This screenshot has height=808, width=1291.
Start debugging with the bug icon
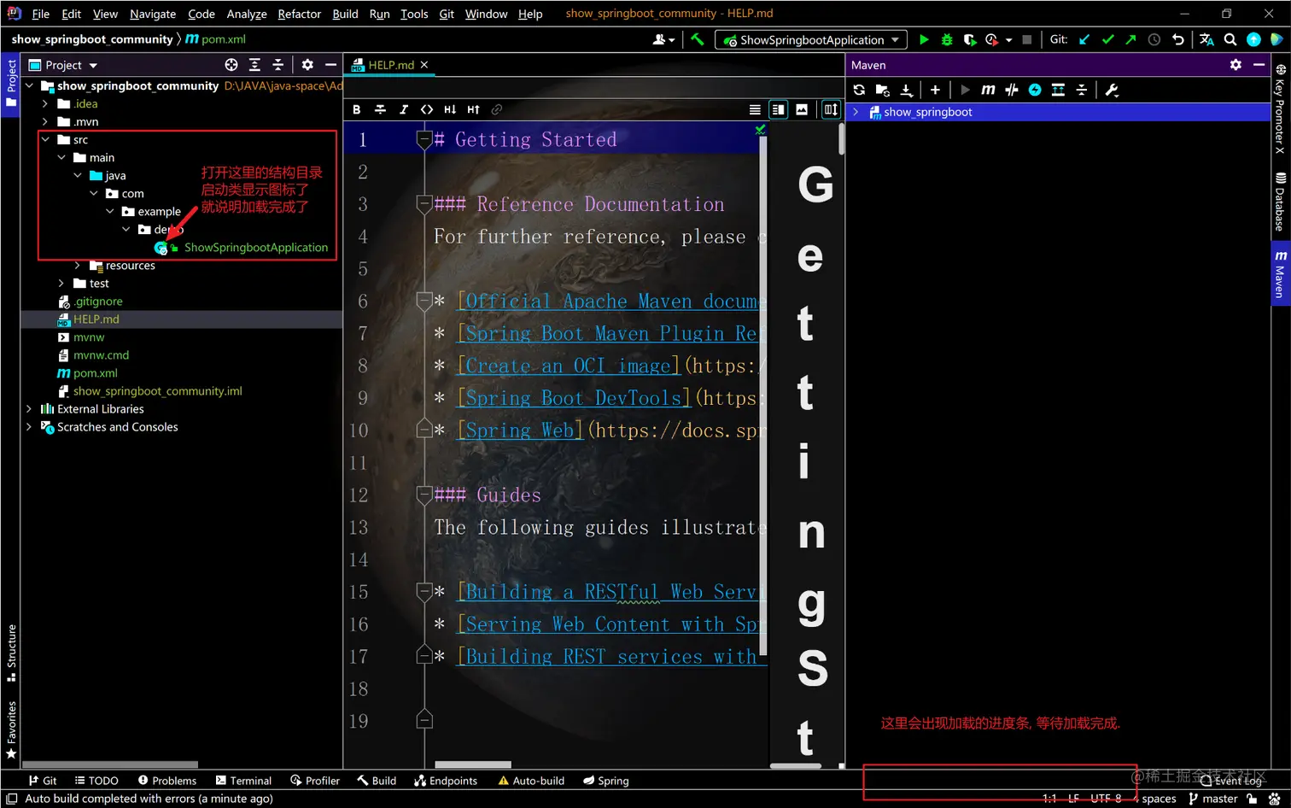click(x=947, y=39)
